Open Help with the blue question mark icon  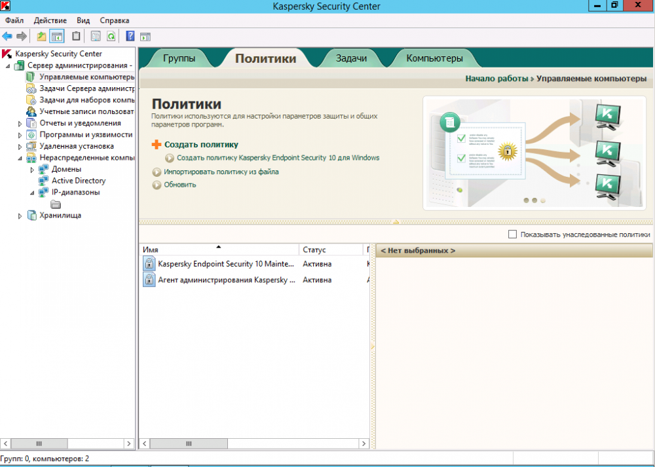(130, 36)
